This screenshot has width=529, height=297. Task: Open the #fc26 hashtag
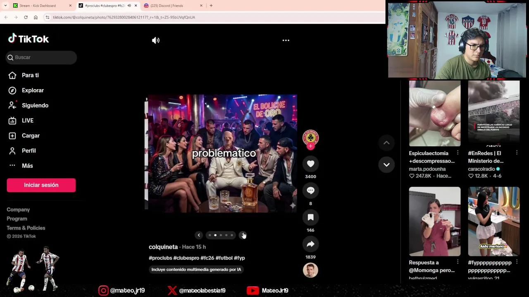207,258
